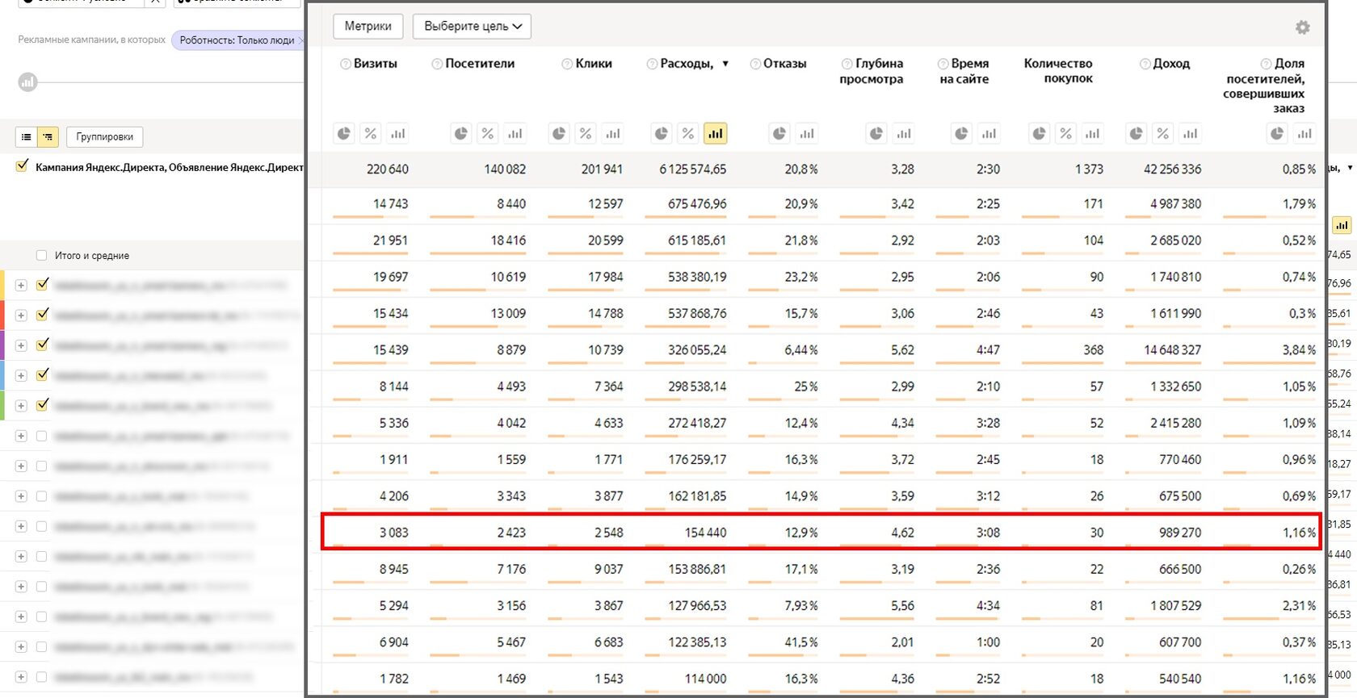Select income cell 989 270
Viewport: 1357px width, 698px height.
(x=1179, y=533)
